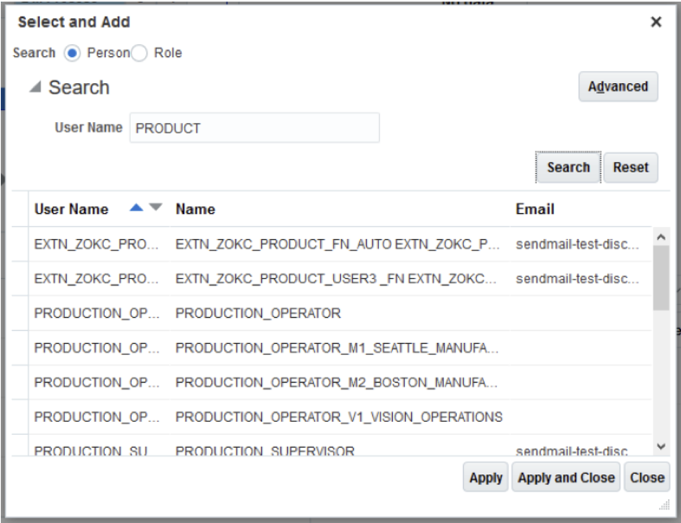Collapse the Search section triangle
Viewport: 681px width, 523px height.
[35, 87]
